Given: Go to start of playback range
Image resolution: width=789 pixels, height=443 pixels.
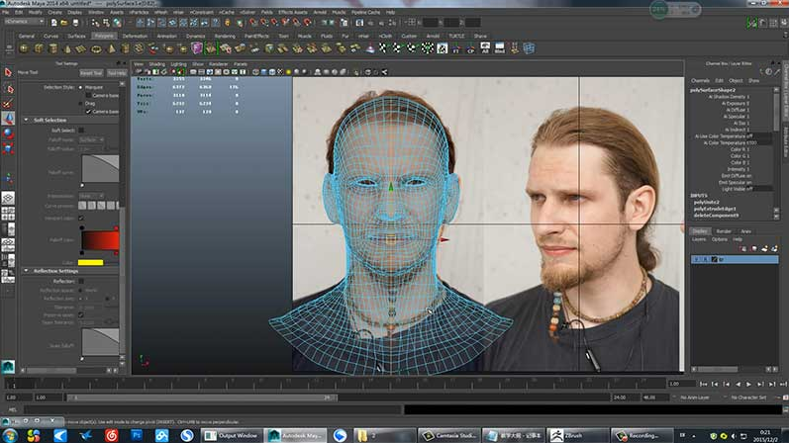Looking at the screenshot, I should [704, 385].
